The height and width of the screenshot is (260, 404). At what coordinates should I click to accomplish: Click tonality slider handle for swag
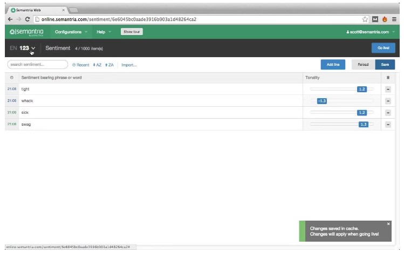pyautogui.click(x=364, y=125)
